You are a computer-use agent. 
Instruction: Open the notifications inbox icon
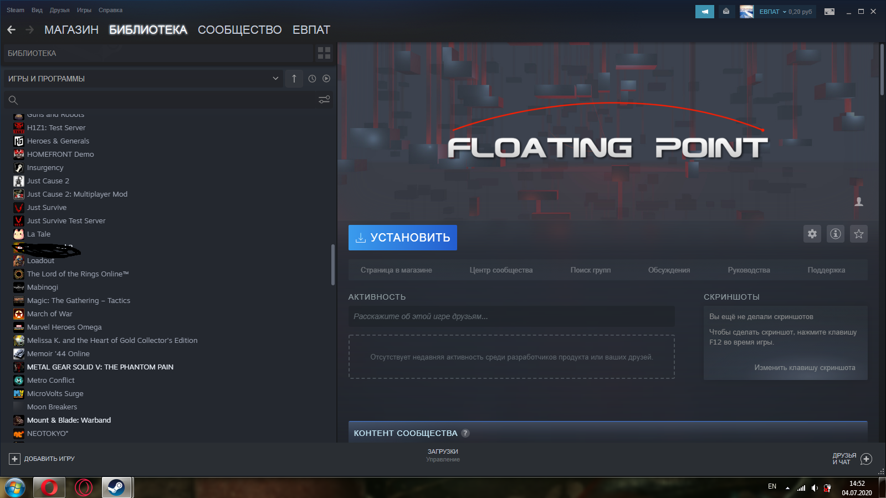(x=726, y=12)
